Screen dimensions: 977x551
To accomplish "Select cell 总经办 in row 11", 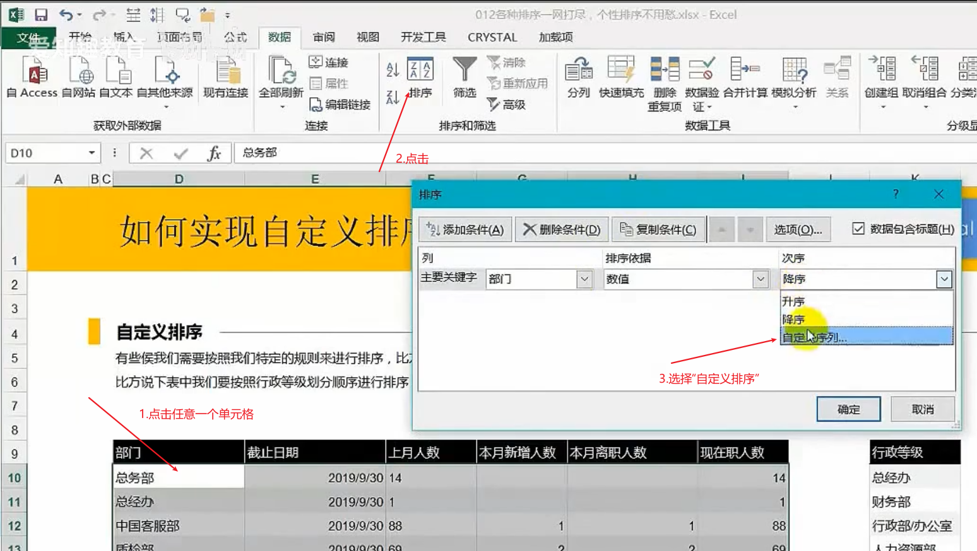I will point(179,502).
